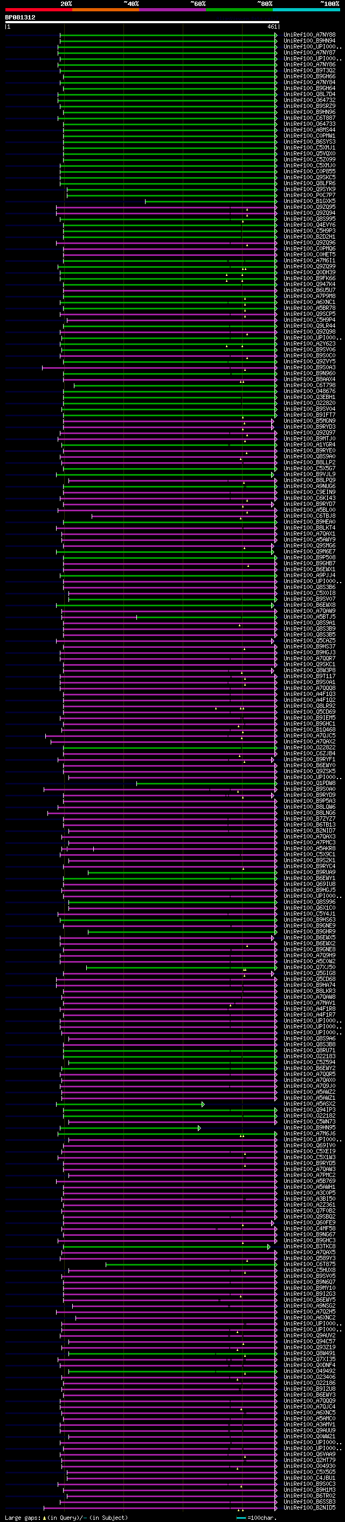Screen dimensions: 345x1522
Task: Click the short green bar for UniRef100_B1GXK5
Action: pos(211,201)
